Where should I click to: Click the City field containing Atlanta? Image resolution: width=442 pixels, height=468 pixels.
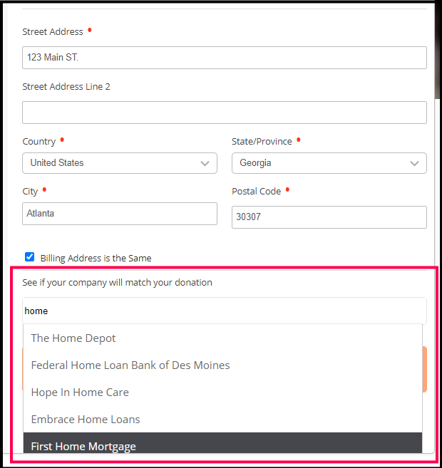coord(120,214)
